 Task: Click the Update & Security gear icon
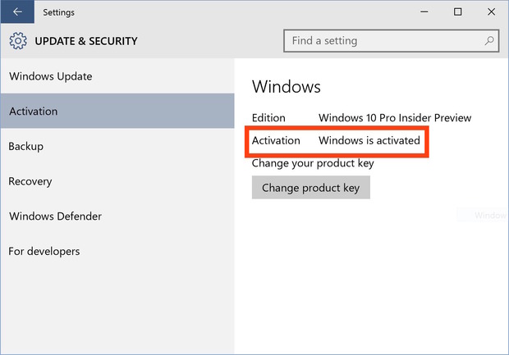tap(18, 41)
